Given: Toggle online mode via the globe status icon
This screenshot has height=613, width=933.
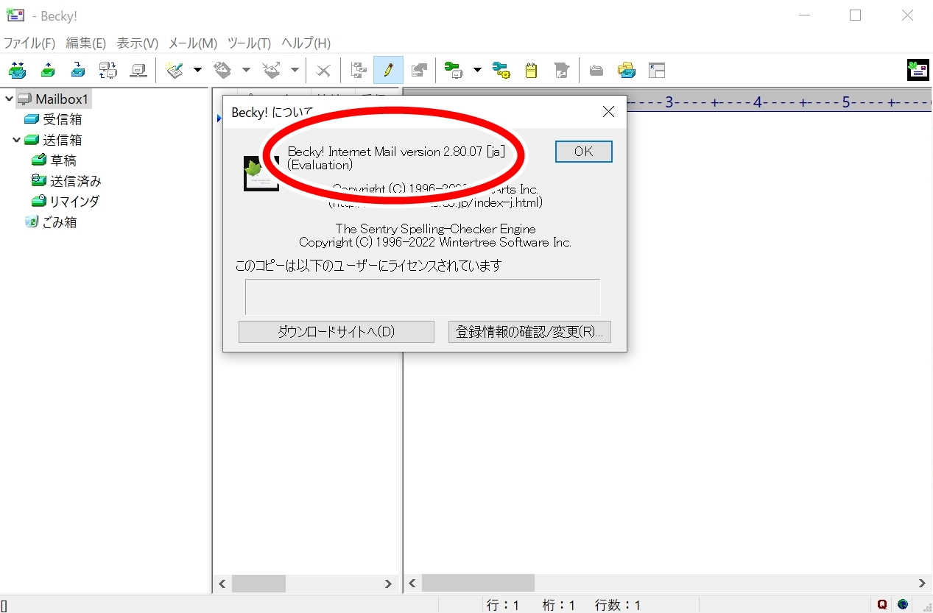Looking at the screenshot, I should (x=901, y=603).
